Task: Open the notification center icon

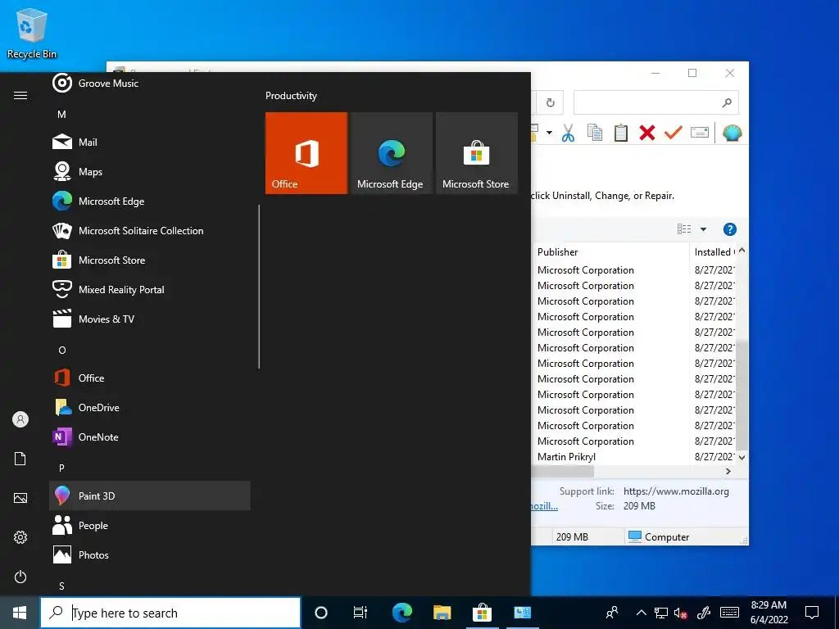Action: click(x=812, y=613)
